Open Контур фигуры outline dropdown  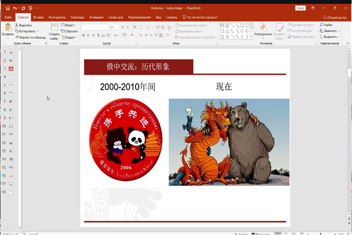[x=300, y=31]
